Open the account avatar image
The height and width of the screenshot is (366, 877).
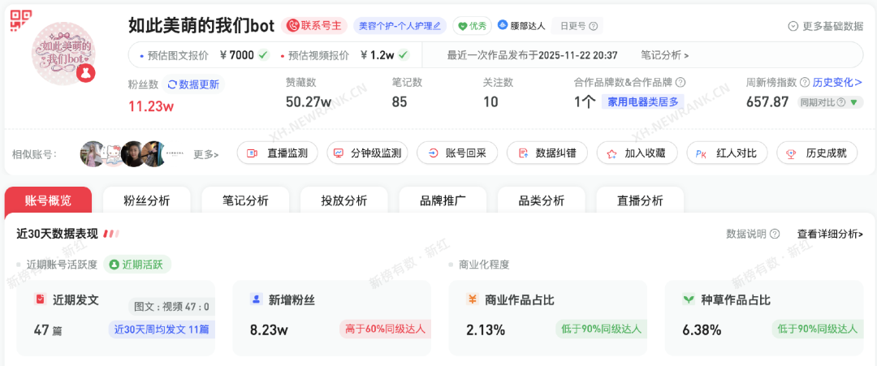pyautogui.click(x=63, y=54)
